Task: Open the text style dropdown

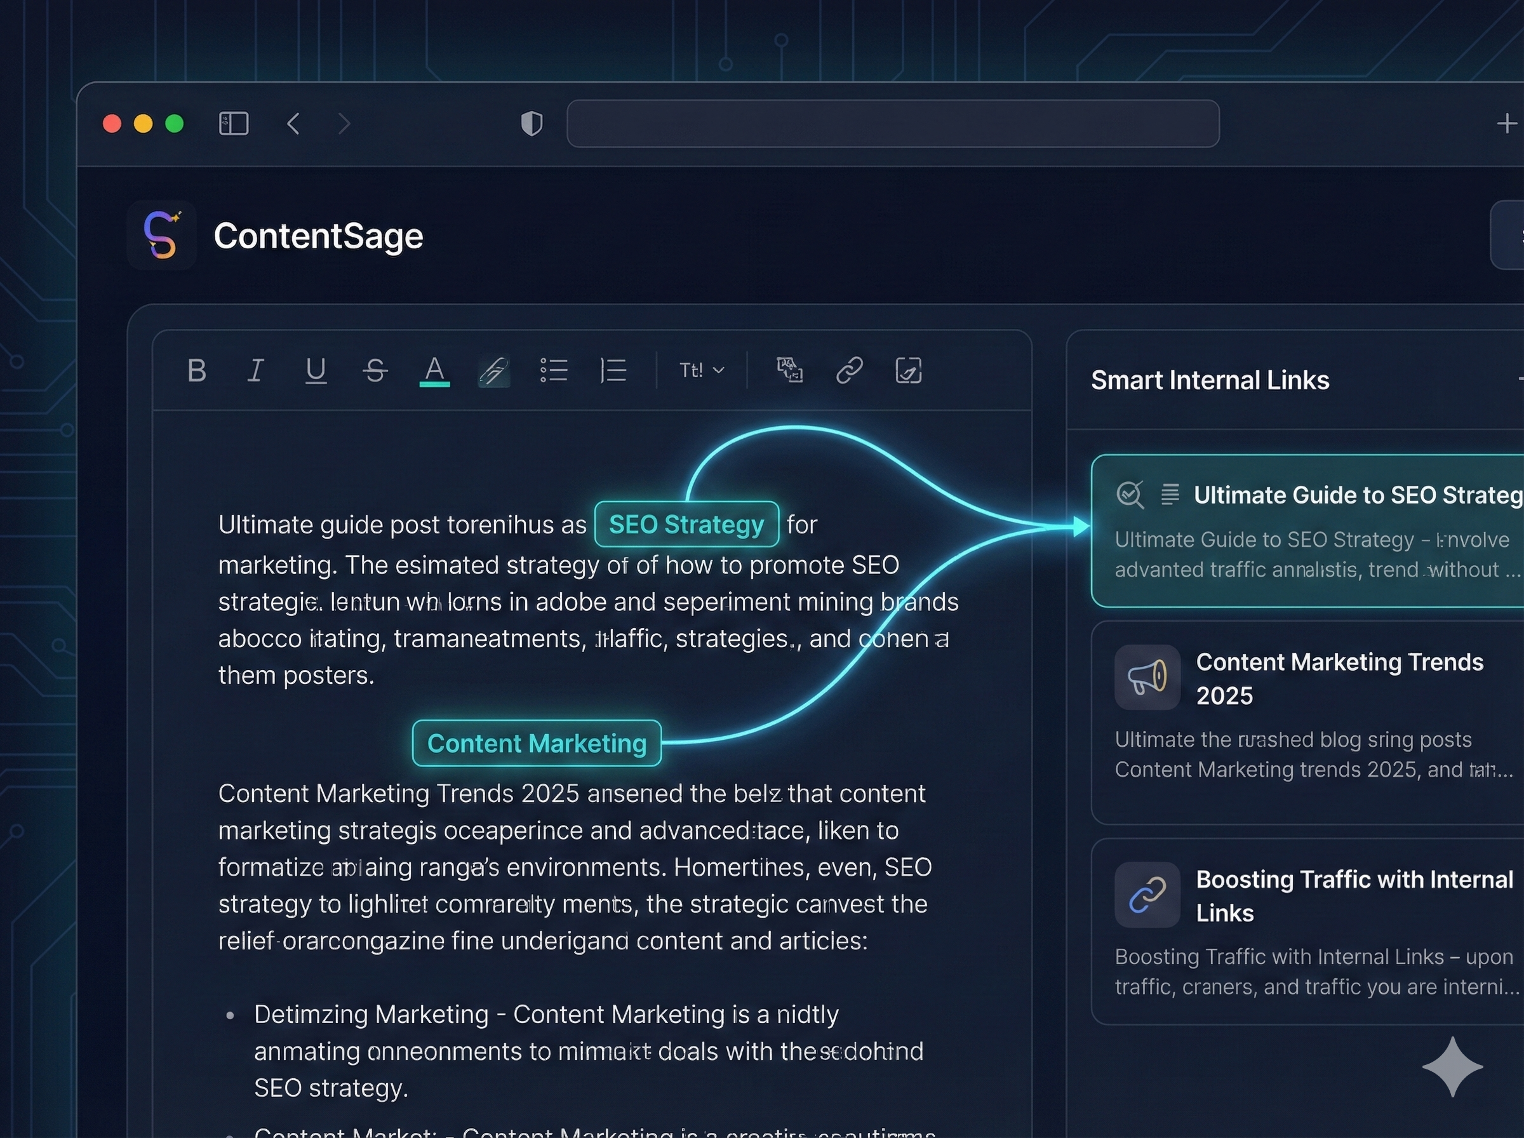Action: coord(701,370)
